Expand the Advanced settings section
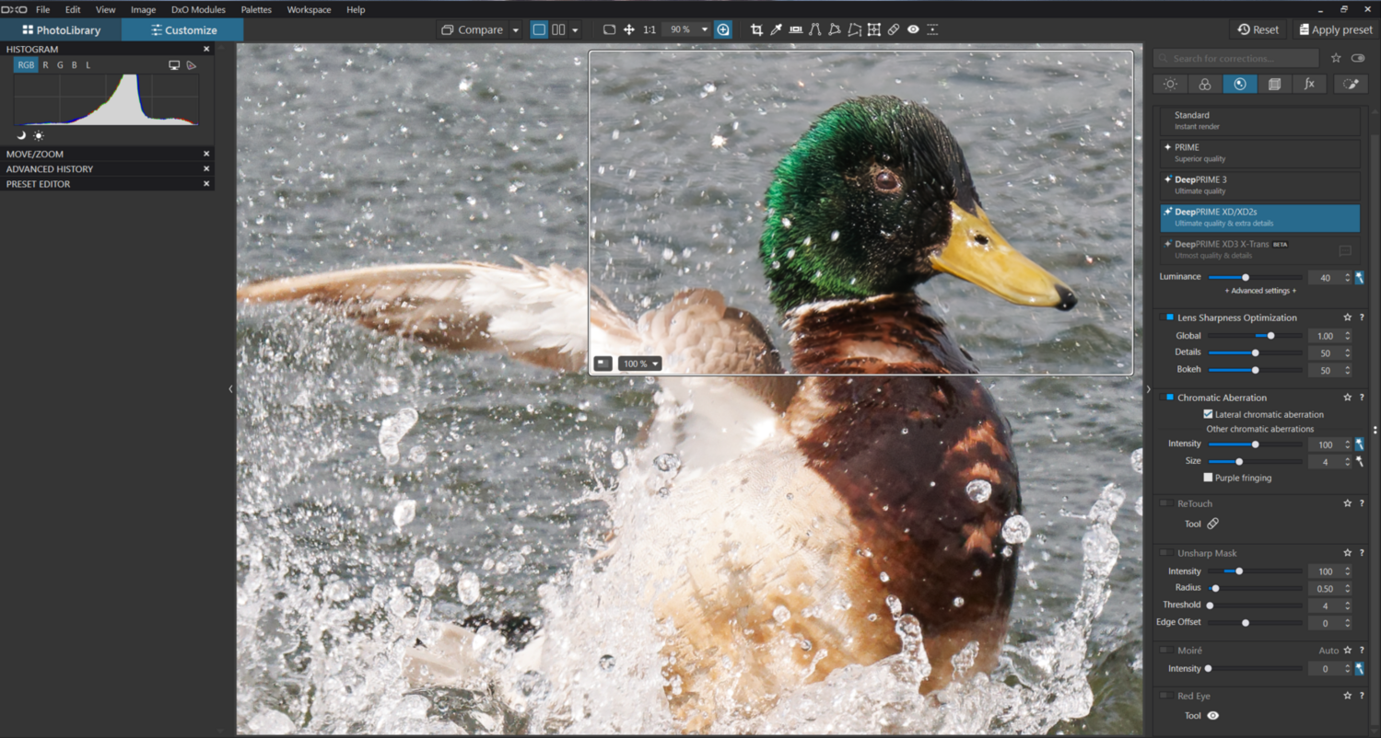This screenshot has height=738, width=1381. [1259, 291]
